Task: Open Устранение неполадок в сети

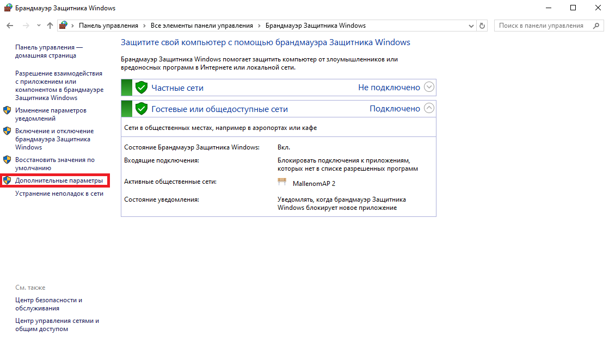Action: coord(59,193)
